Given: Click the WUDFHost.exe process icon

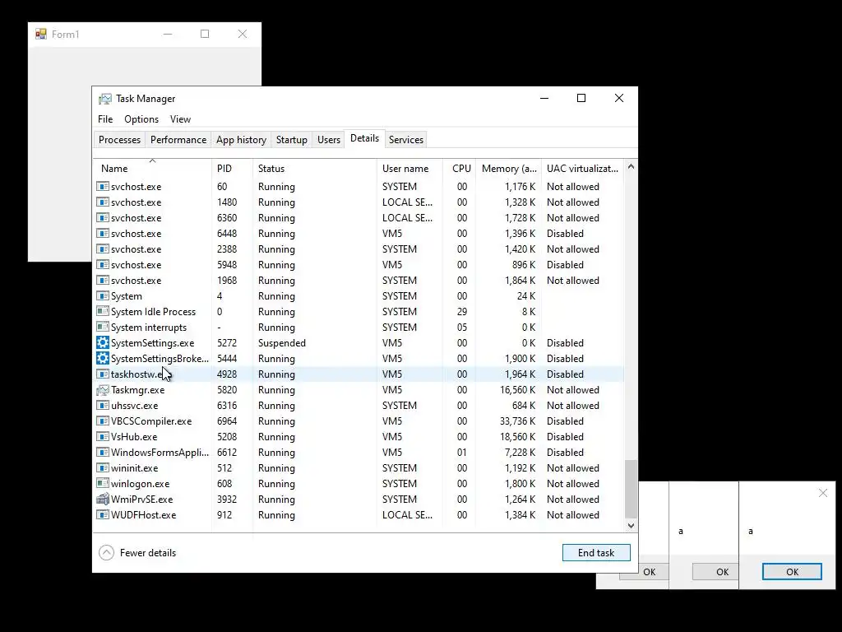Looking at the screenshot, I should click(x=103, y=515).
